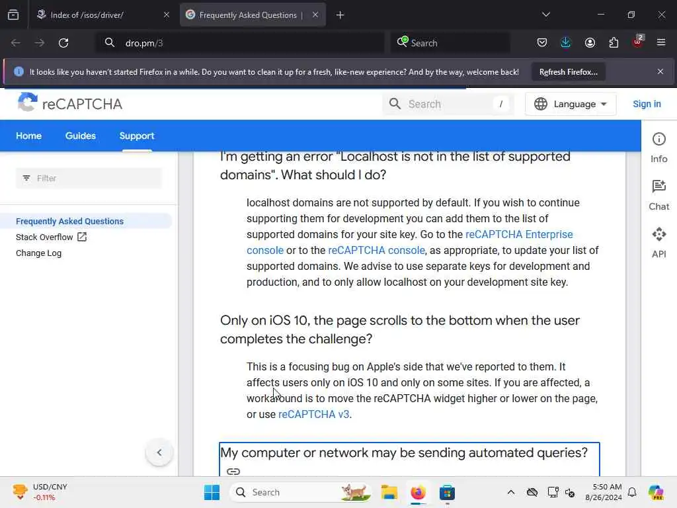Click the Windows taskbar Search box
Image resolution: width=677 pixels, height=508 pixels.
click(301, 492)
